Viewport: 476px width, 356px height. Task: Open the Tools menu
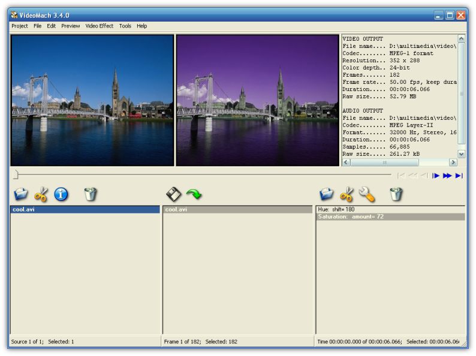125,26
